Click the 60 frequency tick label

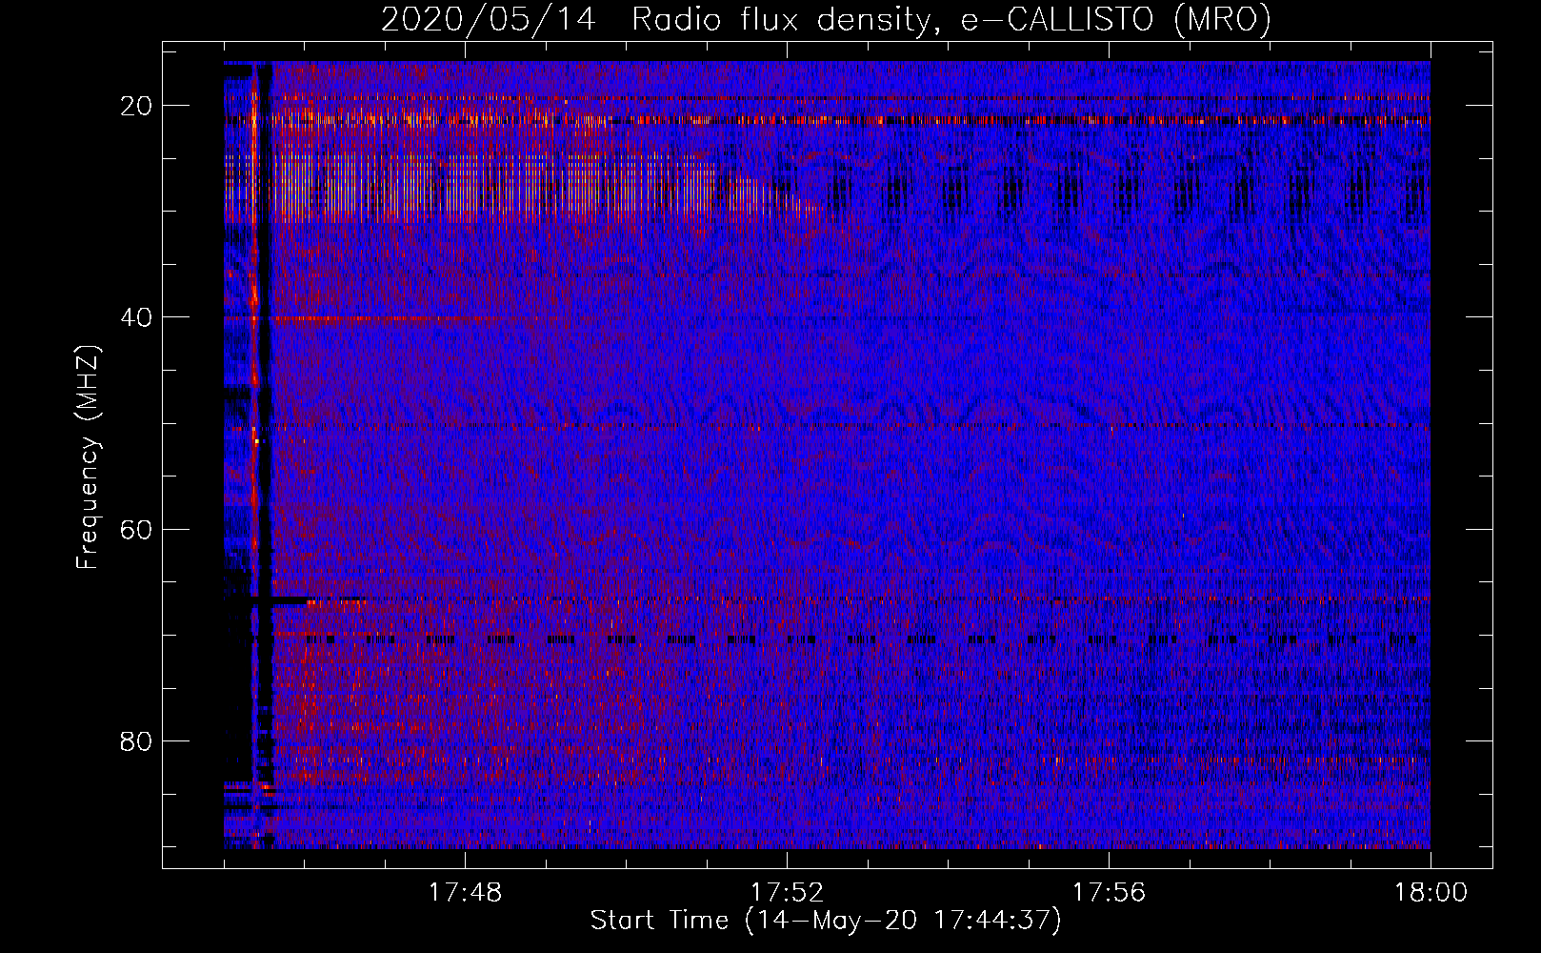(x=137, y=529)
